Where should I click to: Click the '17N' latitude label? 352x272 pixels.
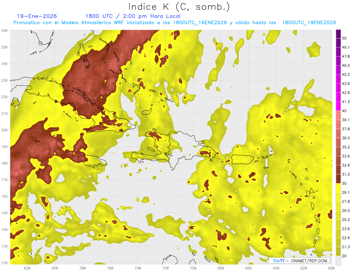pyautogui.click(x=4, y=180)
